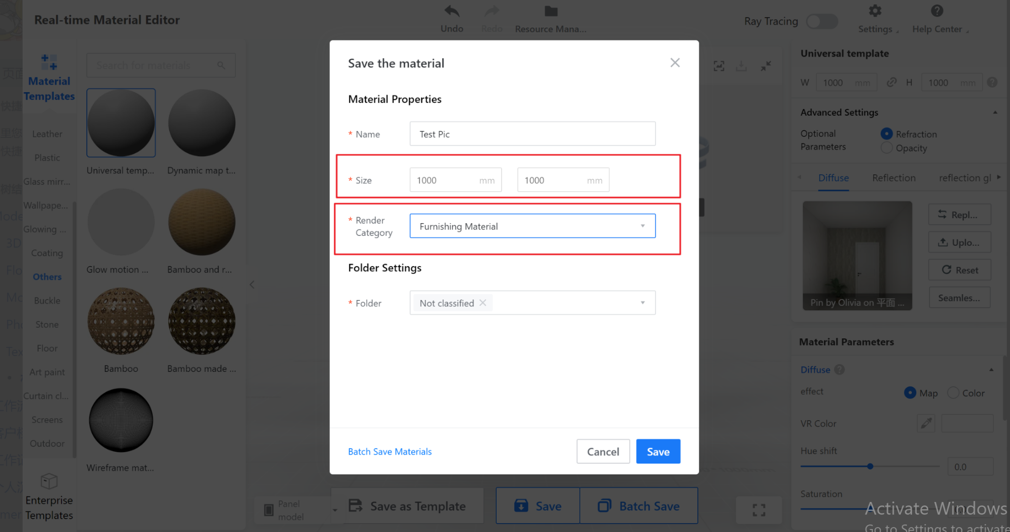1010x532 pixels.
Task: Open the Settings gear menu
Action: click(875, 11)
